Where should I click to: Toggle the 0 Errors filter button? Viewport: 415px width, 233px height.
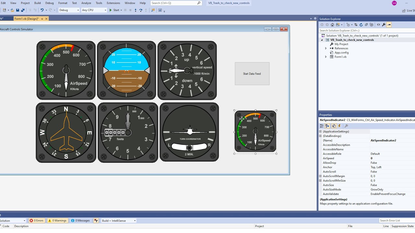(37, 220)
